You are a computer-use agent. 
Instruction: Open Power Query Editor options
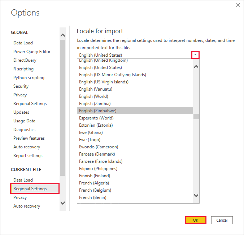click(x=32, y=52)
